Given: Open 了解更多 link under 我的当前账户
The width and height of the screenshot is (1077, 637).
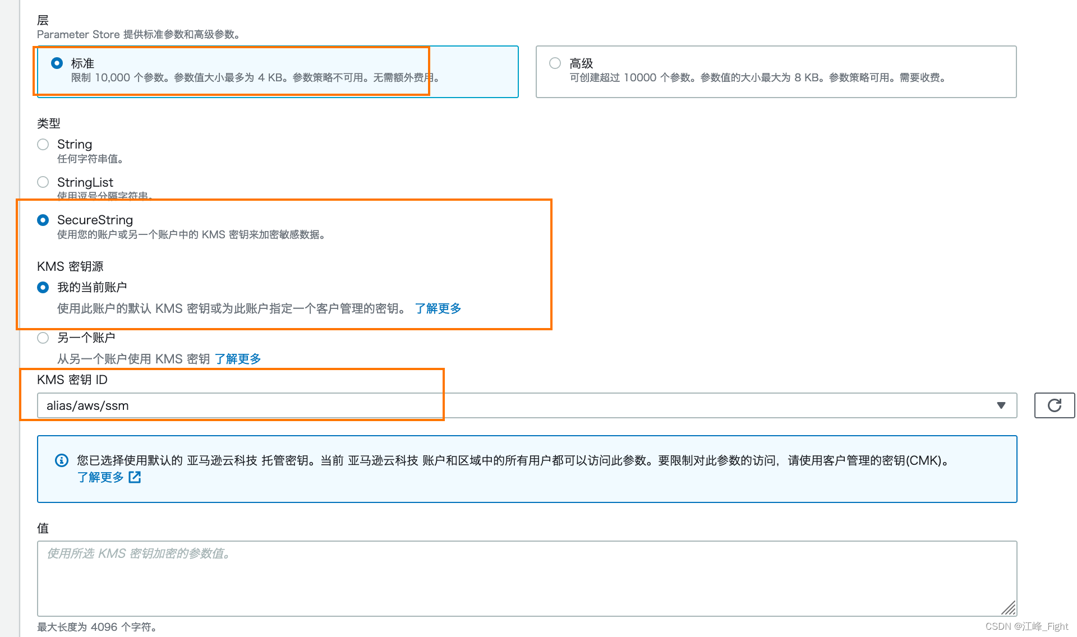Looking at the screenshot, I should pos(438,308).
